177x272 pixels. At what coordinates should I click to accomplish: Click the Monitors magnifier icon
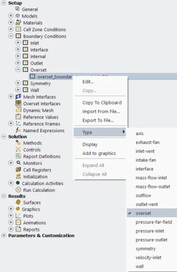pos(18,163)
